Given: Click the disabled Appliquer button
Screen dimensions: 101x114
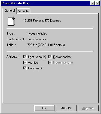Looking at the screenshot, I should 88,108.
